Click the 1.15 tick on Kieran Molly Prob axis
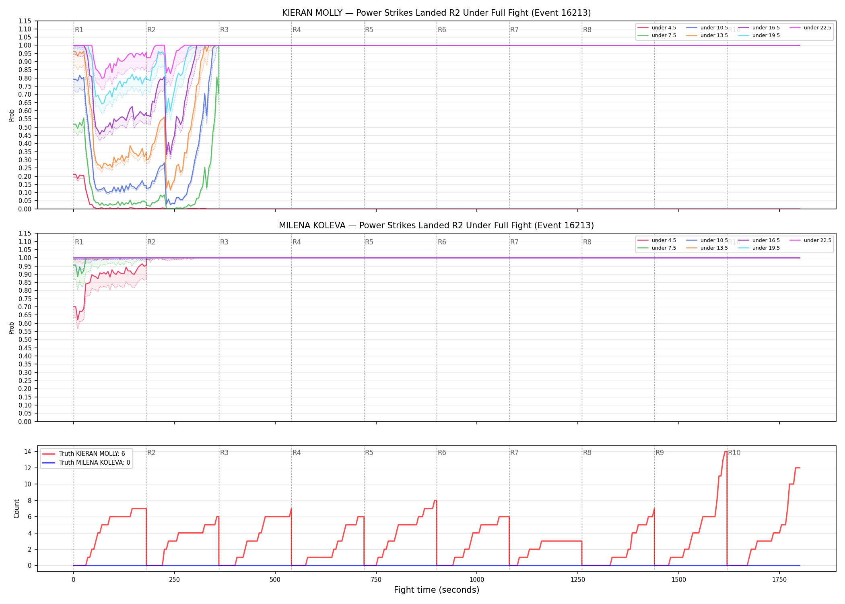 25,21
